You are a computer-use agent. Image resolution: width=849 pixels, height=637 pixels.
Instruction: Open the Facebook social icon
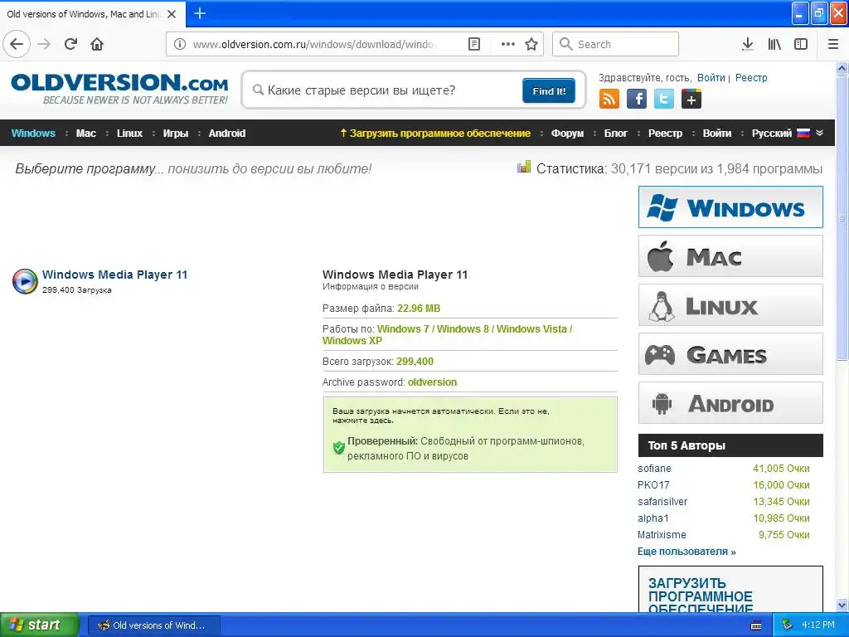[637, 100]
